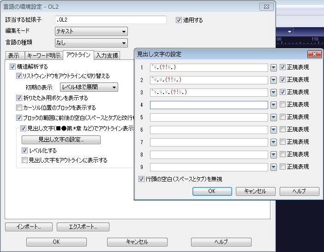Close the 言語の環境設定 window
Image resolution: width=324 pixels, height=252 pixels.
pyautogui.click(x=265, y=7)
